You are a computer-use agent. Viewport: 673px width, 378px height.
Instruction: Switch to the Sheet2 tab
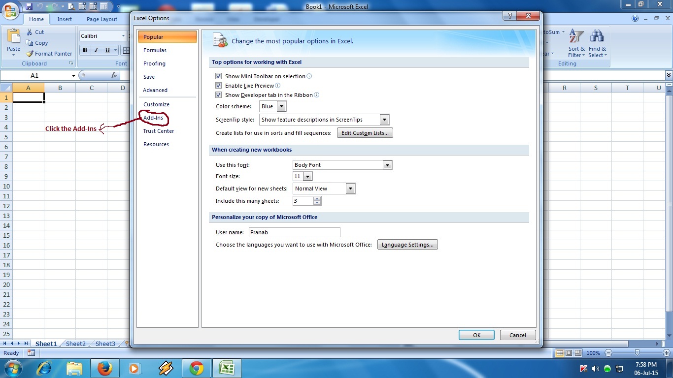tap(76, 344)
